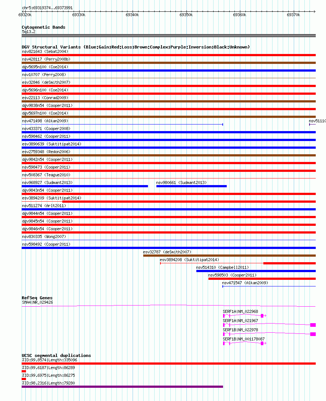Click the %ID:99.6975|Length:86275 duplication label

(48, 375)
